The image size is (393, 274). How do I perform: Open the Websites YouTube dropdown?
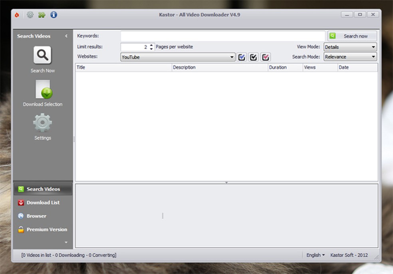[x=178, y=57]
